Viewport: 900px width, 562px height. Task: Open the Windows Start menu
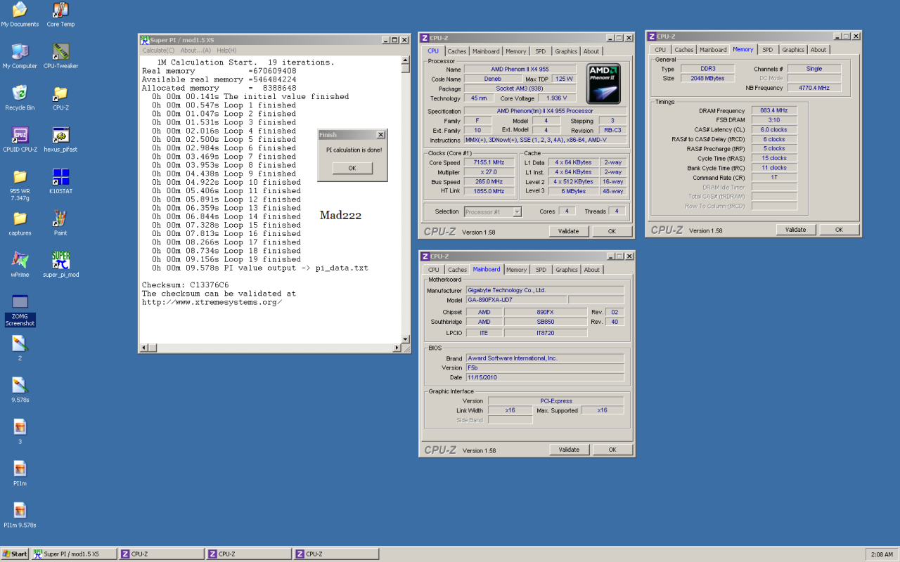pyautogui.click(x=15, y=554)
